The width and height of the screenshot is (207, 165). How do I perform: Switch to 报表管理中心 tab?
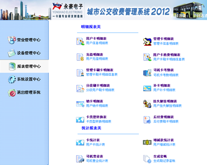(25, 66)
